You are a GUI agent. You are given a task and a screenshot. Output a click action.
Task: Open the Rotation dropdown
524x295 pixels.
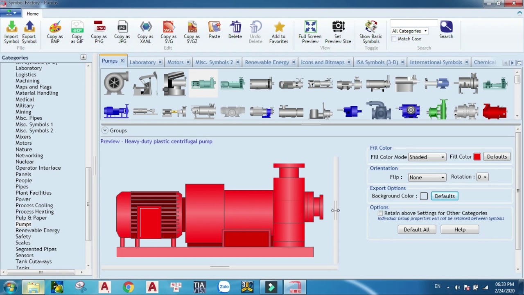click(482, 177)
